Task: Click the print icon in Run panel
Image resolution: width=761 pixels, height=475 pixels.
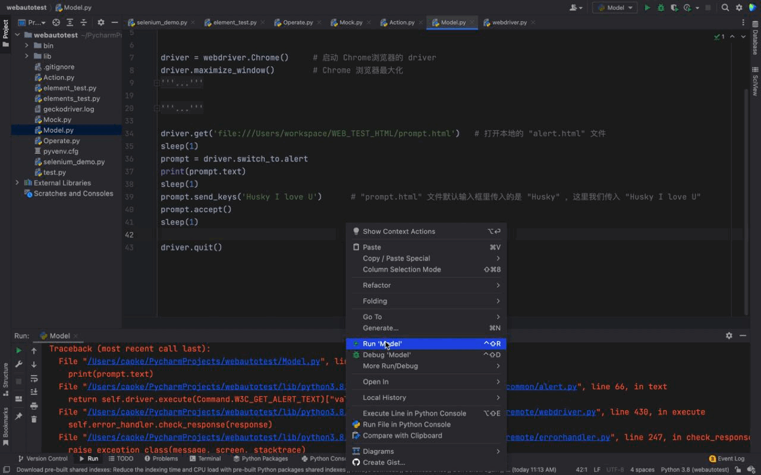Action: pos(34,405)
